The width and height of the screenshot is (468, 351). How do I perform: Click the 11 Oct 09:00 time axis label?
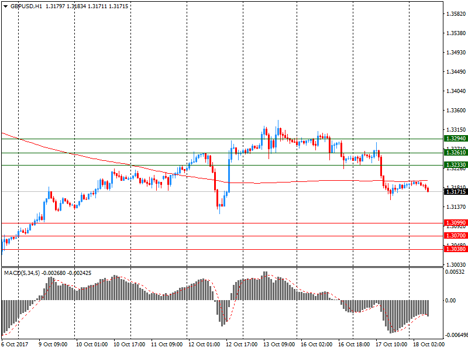coord(167,345)
